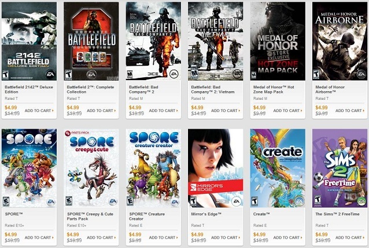Viewport: 369px width, 248px height.
Task: Open the Medal of Honor Hot Zone Map Pack title link
Action: click(x=274, y=89)
